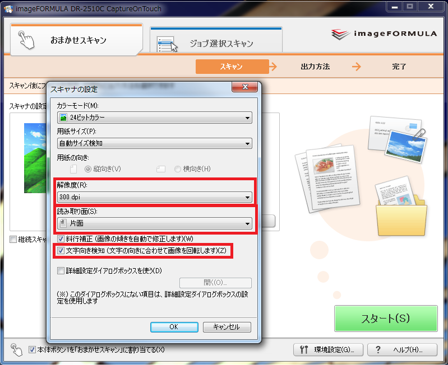Click the 用紙サイズ(P): label
The width and height of the screenshot is (448, 365).
76,131
